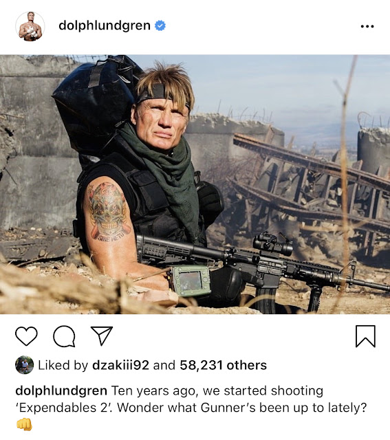This screenshot has height=440, width=390.
Task: Click the black duffel bag in the photo
Action: click(97, 102)
